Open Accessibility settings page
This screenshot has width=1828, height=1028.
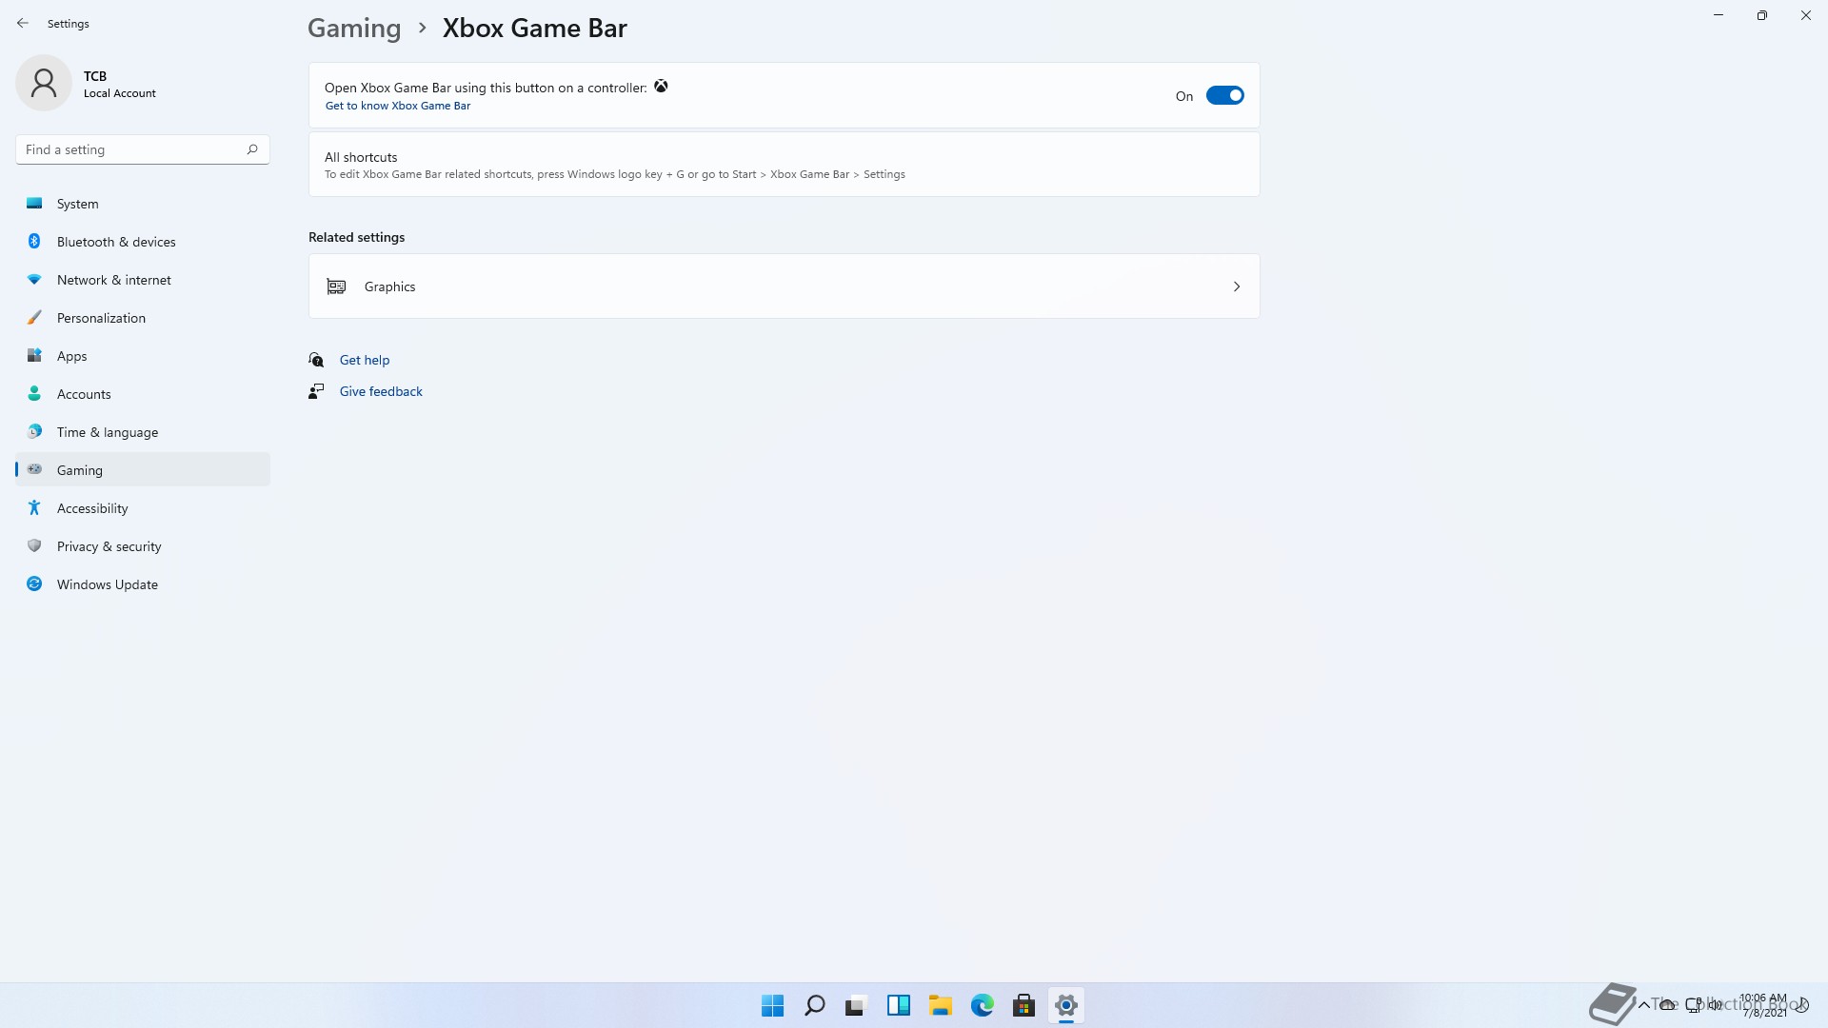pyautogui.click(x=143, y=508)
